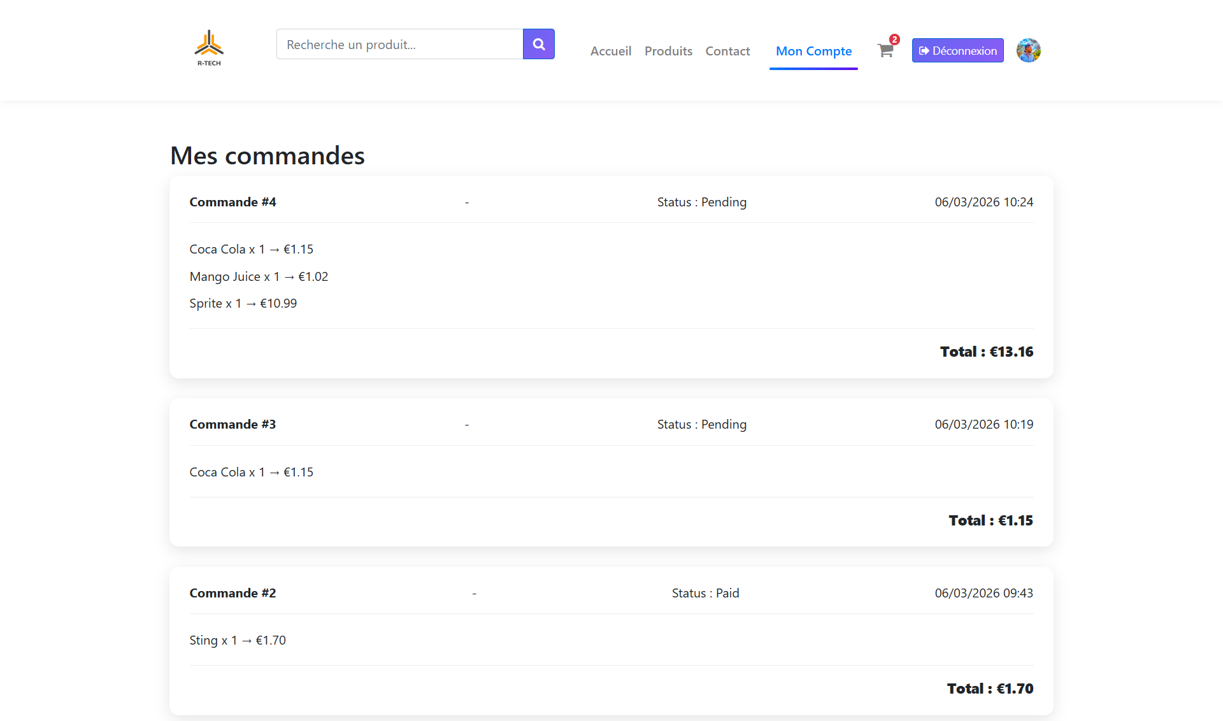Click the Sting x 1 line item

tap(237, 640)
